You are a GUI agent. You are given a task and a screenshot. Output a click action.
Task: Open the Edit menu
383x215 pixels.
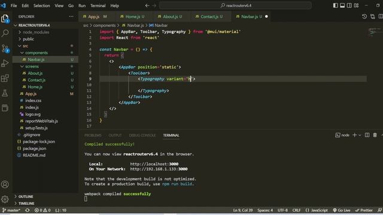tap(25, 5)
